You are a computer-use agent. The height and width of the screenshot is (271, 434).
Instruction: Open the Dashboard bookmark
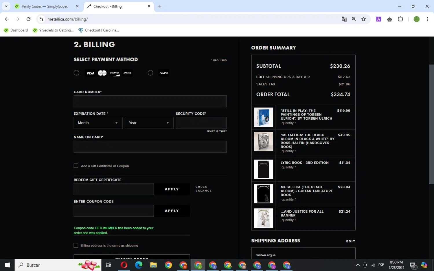16,30
